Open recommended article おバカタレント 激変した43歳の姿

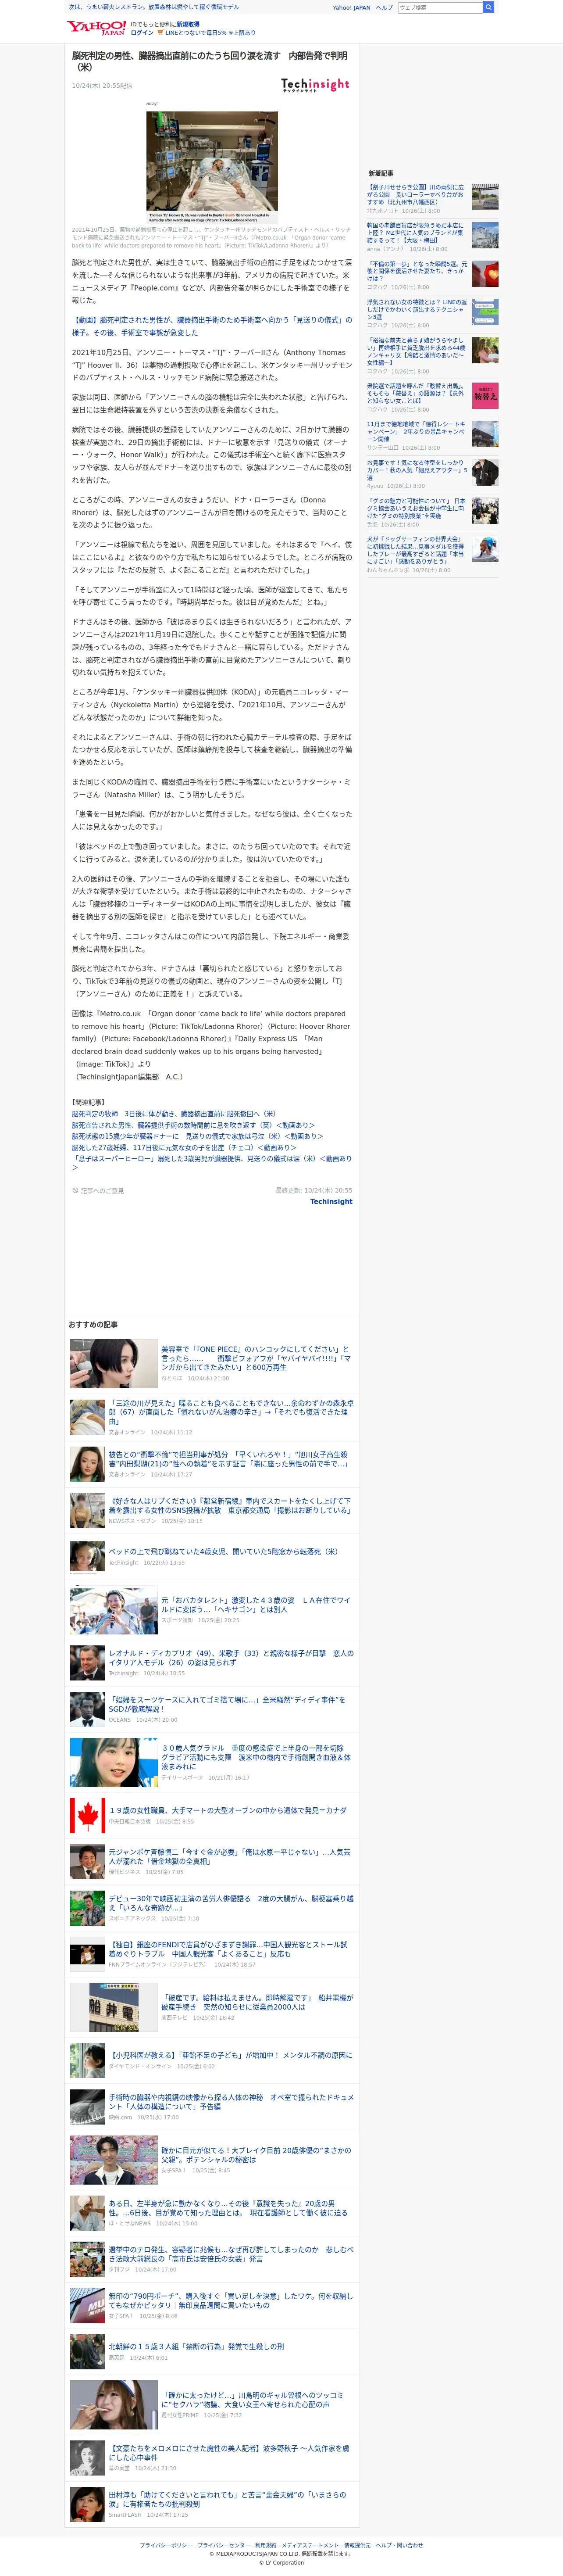tap(256, 1605)
